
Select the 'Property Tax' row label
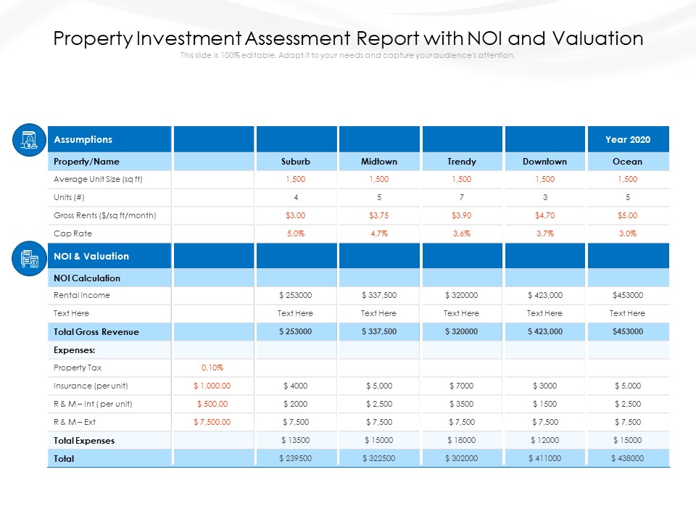tap(78, 368)
